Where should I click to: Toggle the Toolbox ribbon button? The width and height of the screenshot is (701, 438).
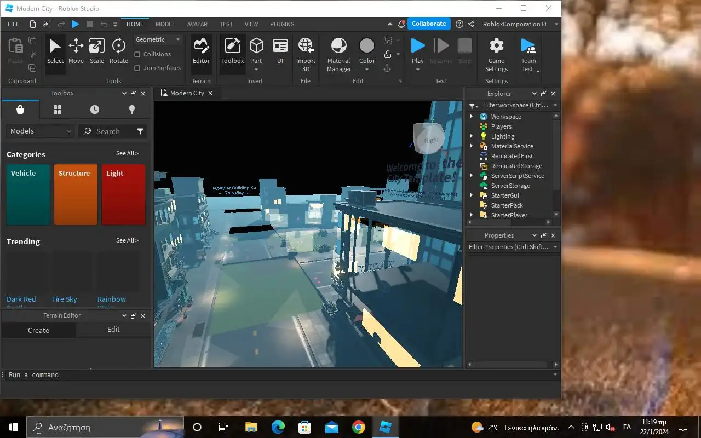pos(233,53)
